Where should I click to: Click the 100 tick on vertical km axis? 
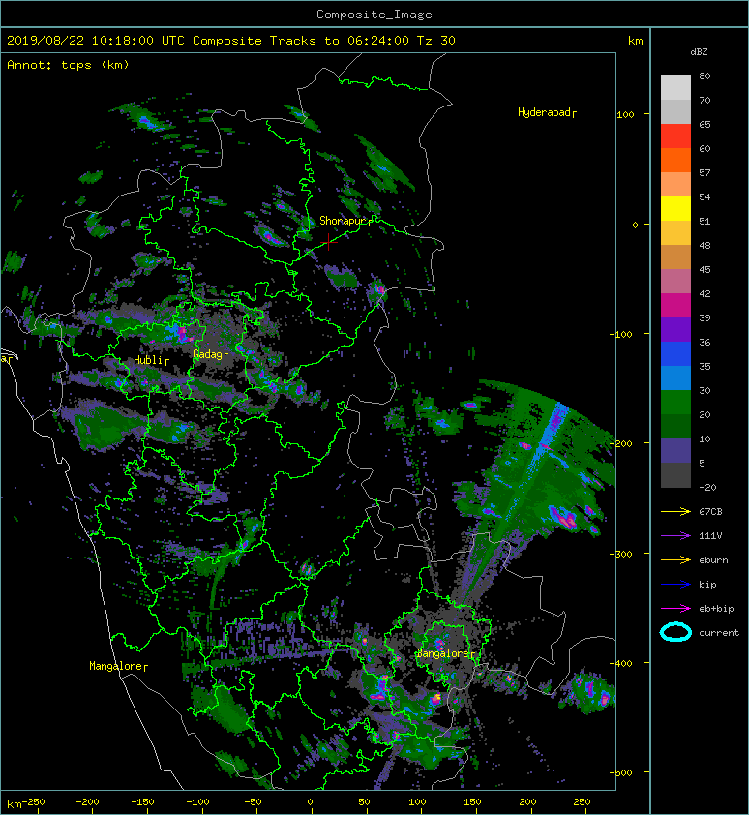[625, 114]
